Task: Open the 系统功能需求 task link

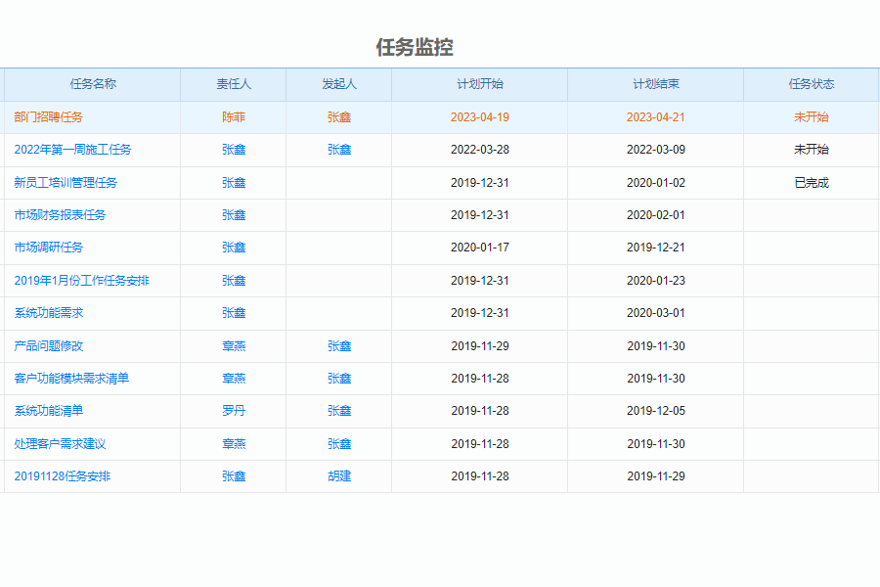Action: [x=48, y=313]
